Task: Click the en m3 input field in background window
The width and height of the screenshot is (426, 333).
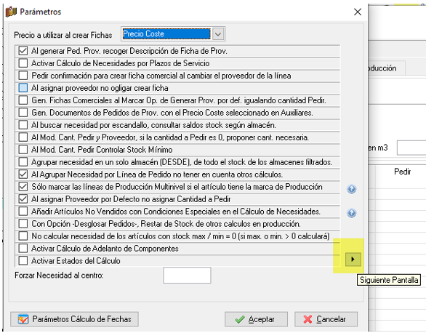Action: 411,148
